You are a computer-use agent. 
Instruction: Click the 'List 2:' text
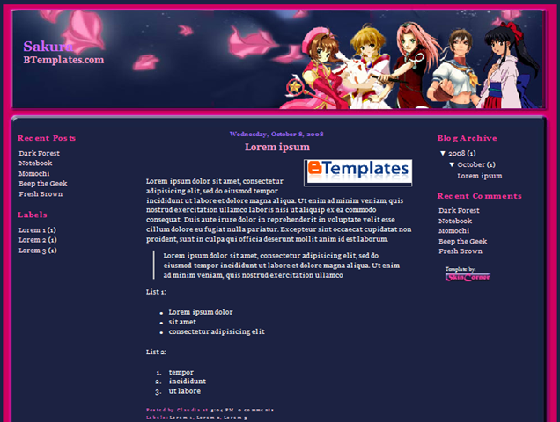point(156,352)
